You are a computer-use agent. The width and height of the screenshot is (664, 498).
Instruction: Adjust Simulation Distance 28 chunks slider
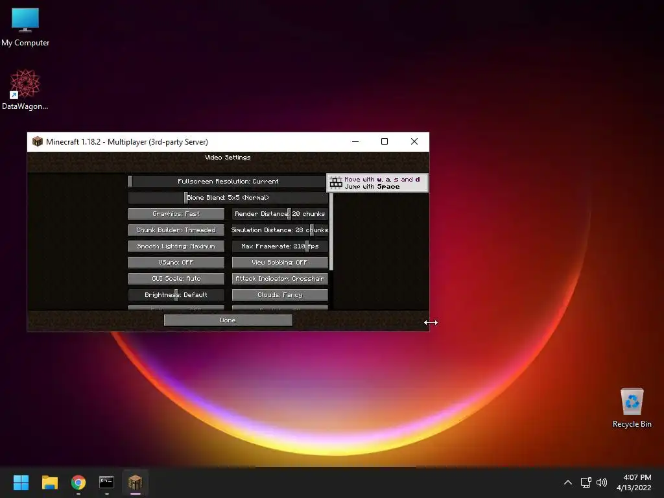point(280,230)
